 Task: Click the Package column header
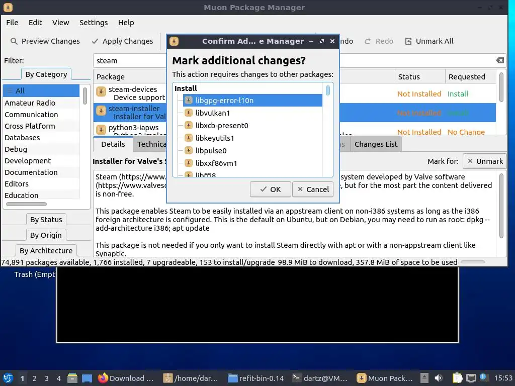(x=130, y=76)
